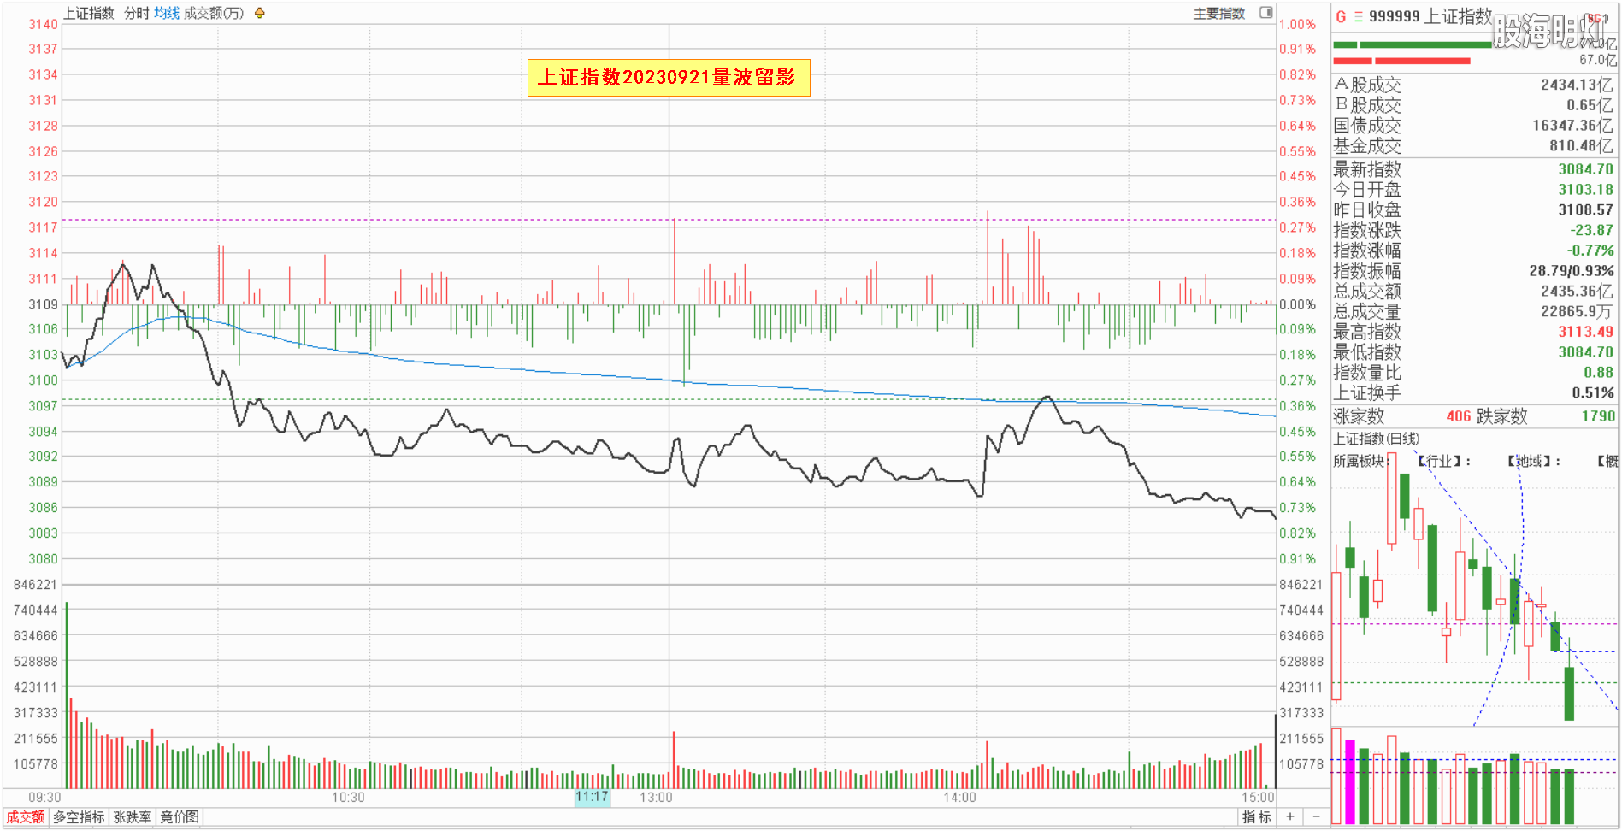The width and height of the screenshot is (1622, 831).
Task: Click the 总成交量 value 22865.9万
Action: pos(1577,312)
